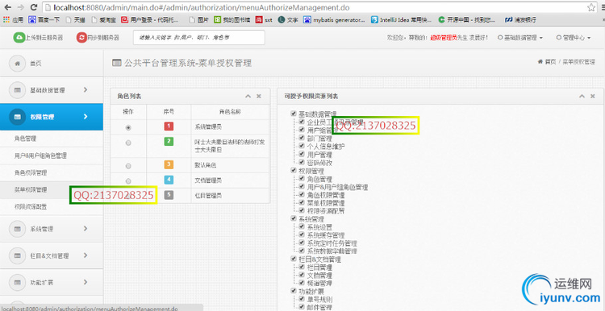Click the green cloud upload icon
Viewport: 605px width, 311px height.
(x=19, y=37)
